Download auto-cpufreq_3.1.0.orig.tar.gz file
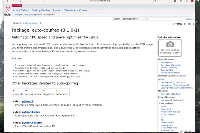 tap(175, 85)
